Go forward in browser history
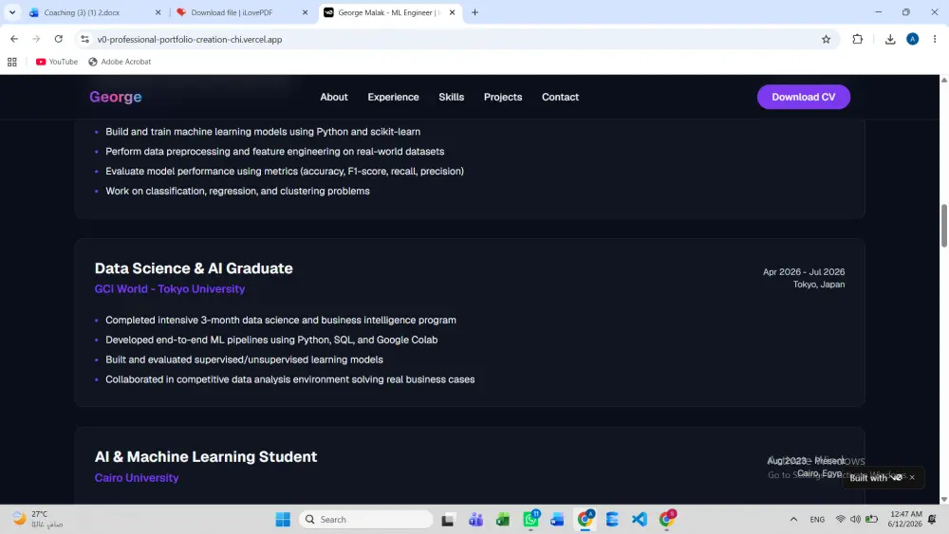Screen dimensions: 949x534 36,39
